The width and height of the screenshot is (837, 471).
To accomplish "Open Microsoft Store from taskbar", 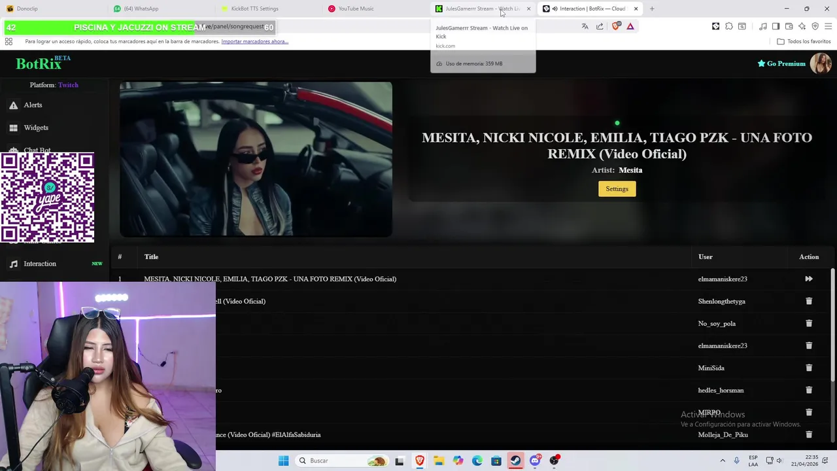I will coord(496,461).
